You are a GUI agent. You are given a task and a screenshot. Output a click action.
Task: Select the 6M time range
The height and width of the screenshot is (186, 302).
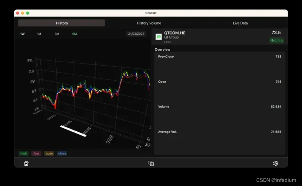pos(74,34)
